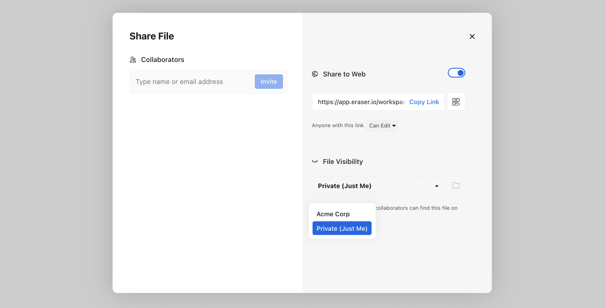Click the File Visibility eye icon

(315, 162)
